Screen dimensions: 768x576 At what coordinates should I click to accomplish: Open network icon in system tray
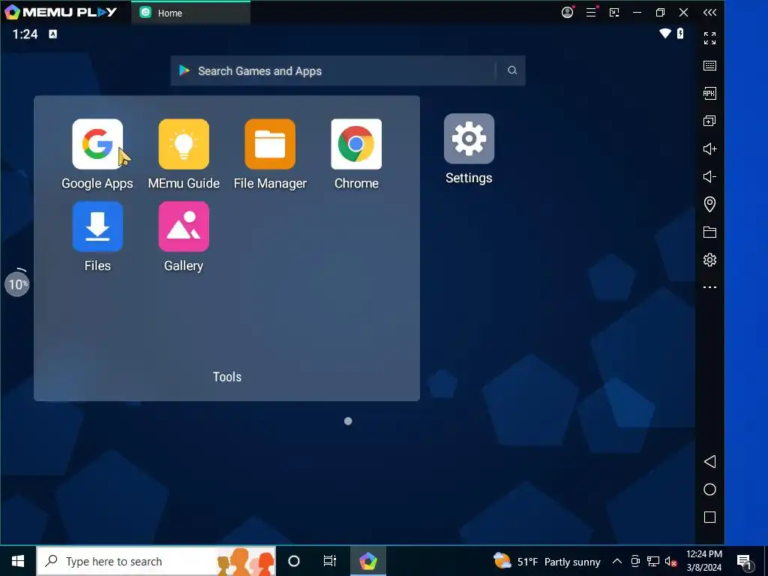pos(653,561)
